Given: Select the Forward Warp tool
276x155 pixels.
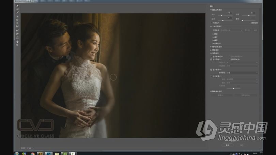Looking at the screenshot, I should pos(17,6).
